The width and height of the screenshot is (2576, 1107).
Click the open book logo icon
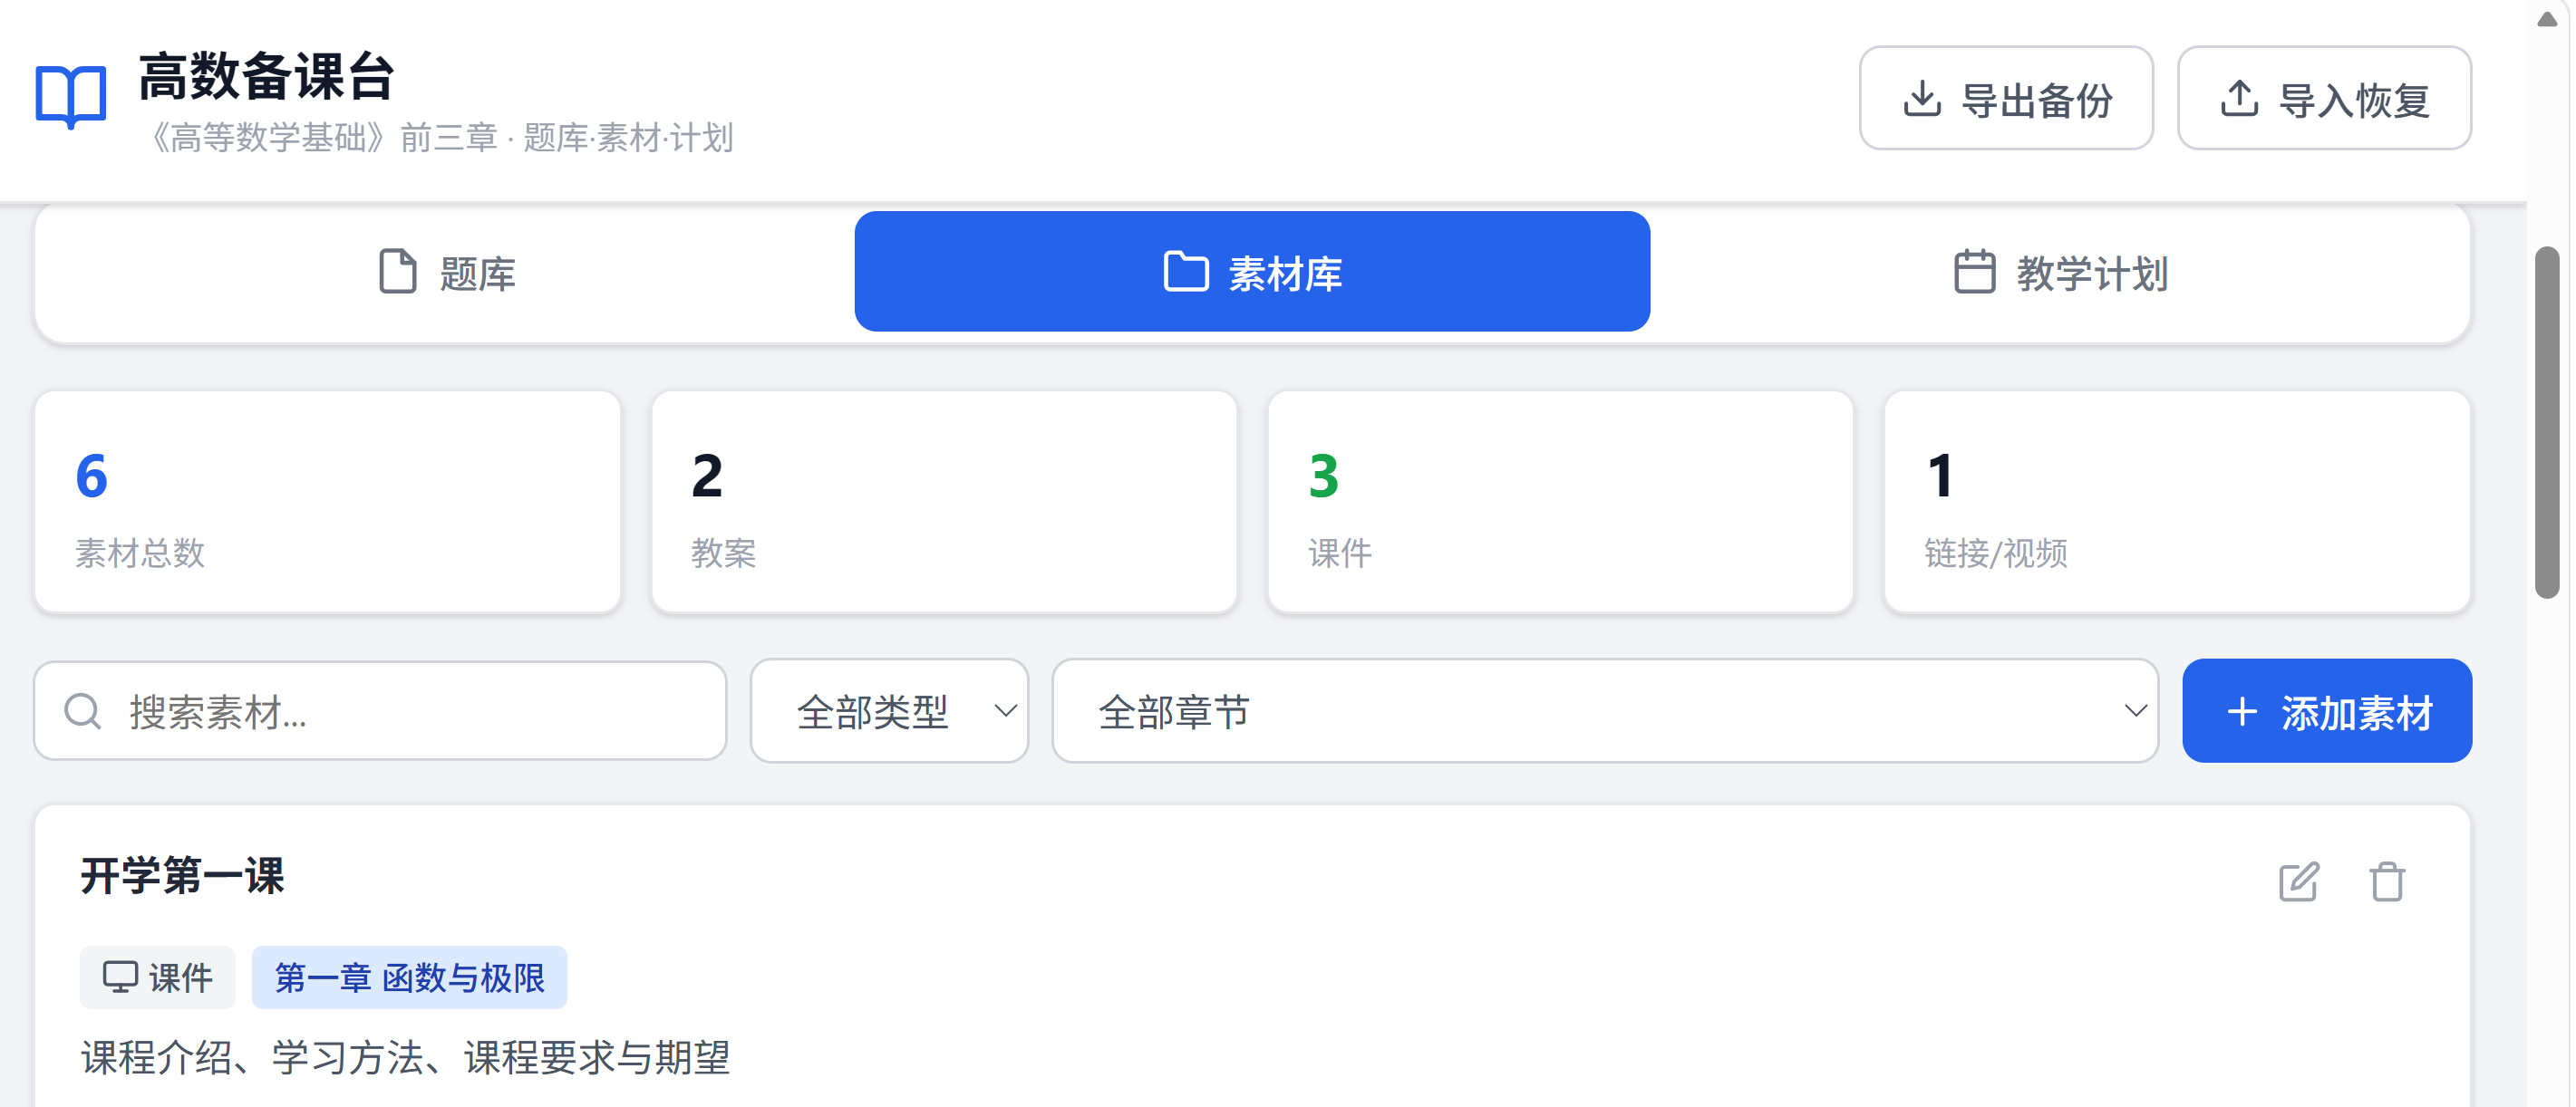pos(71,98)
